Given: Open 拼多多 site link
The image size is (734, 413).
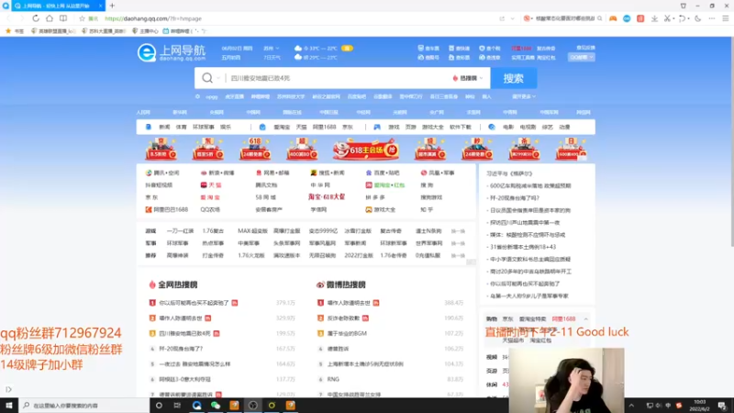Looking at the screenshot, I should click(x=375, y=197).
